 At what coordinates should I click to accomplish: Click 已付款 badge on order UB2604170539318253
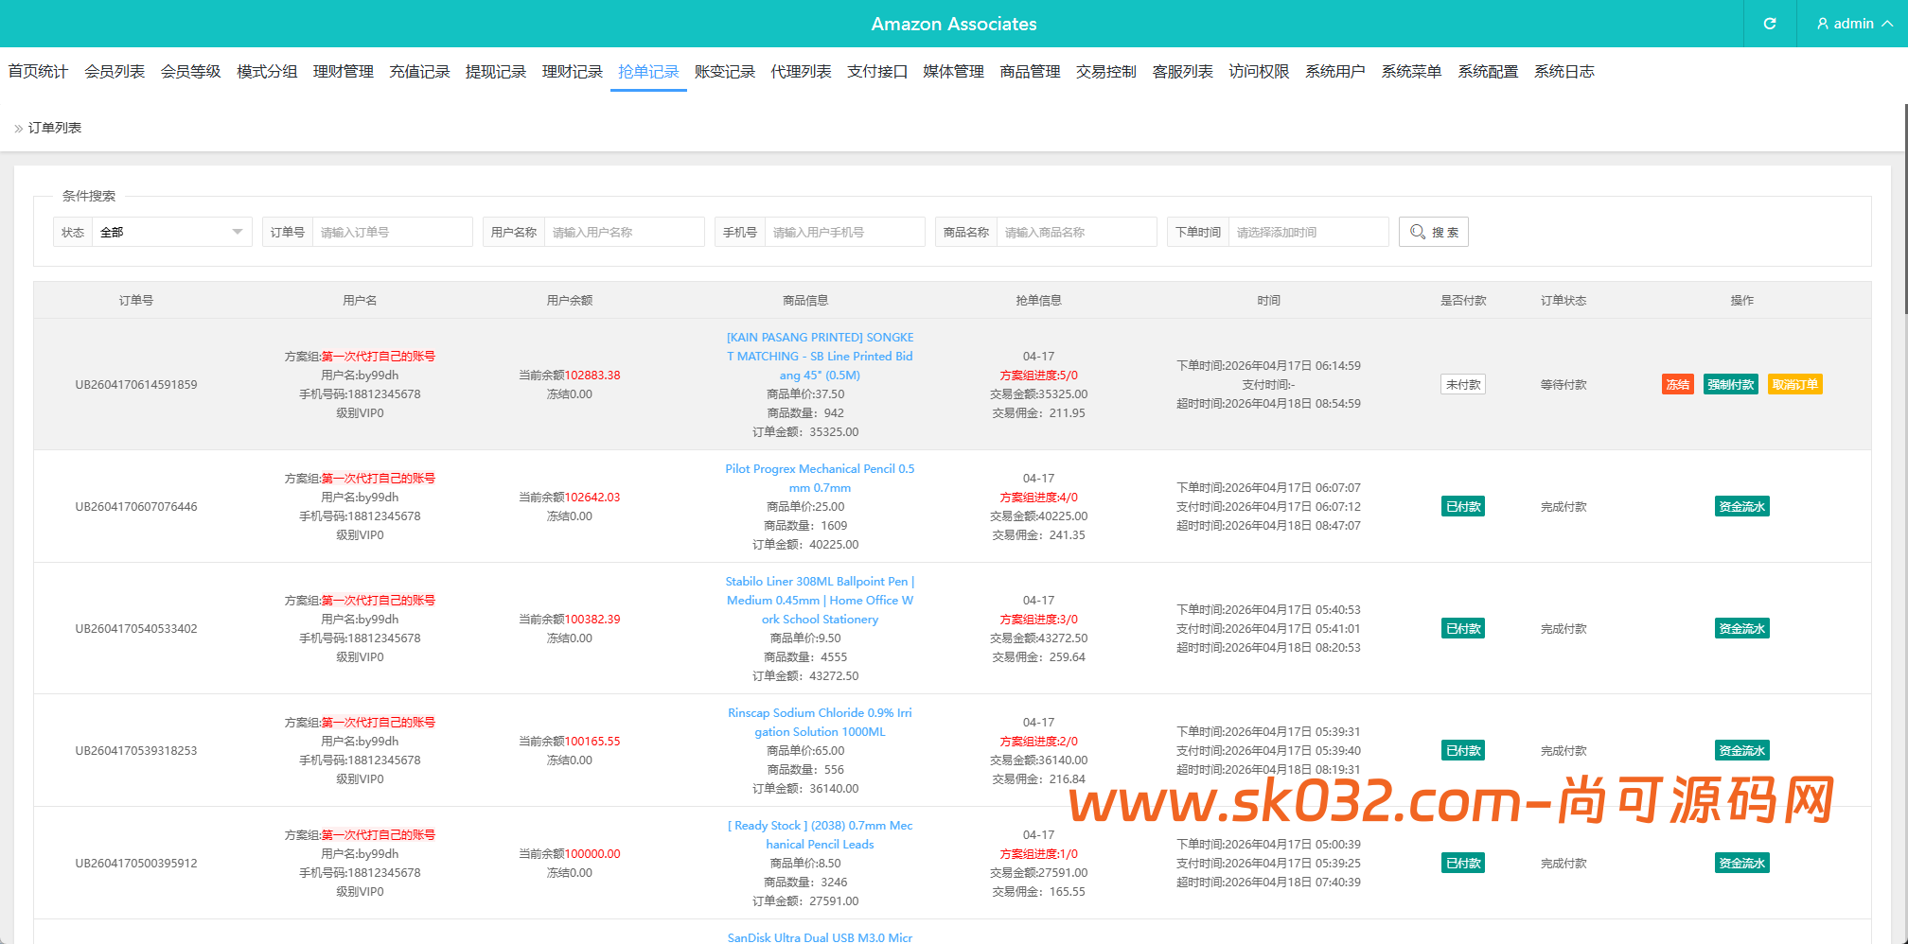coord(1463,750)
